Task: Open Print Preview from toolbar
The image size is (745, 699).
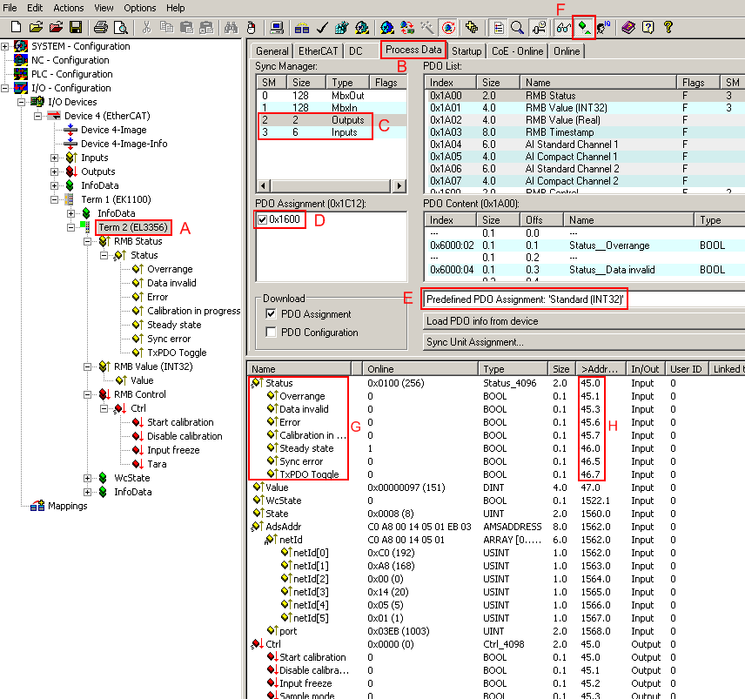Action: (x=121, y=28)
